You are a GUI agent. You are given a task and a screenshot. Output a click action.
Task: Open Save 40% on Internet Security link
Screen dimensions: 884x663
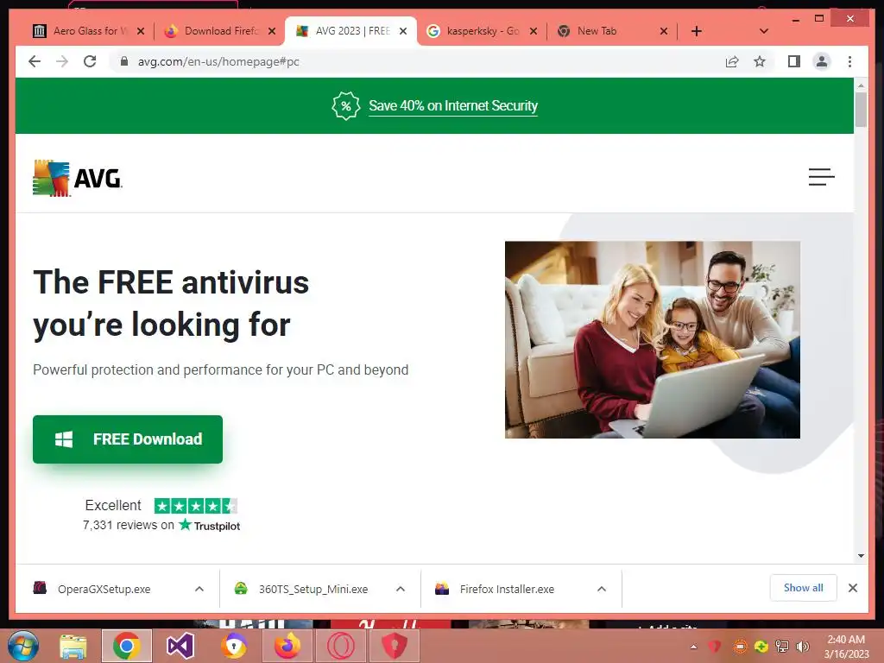coord(452,106)
